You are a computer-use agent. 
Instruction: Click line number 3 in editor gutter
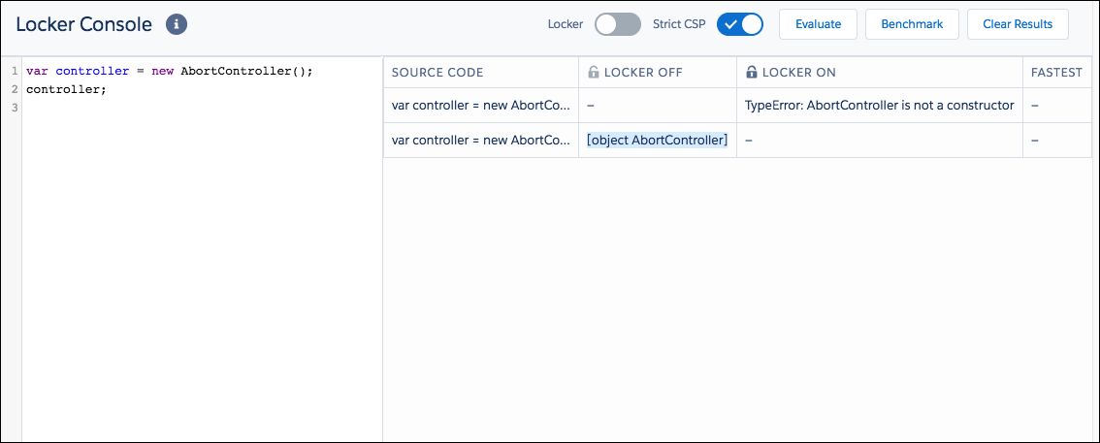(14, 108)
